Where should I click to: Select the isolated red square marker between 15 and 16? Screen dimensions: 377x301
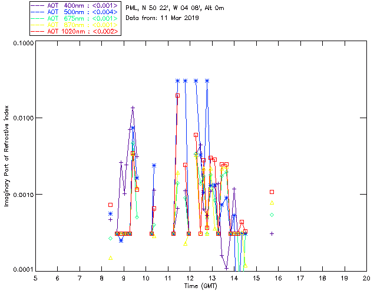[x=272, y=192]
